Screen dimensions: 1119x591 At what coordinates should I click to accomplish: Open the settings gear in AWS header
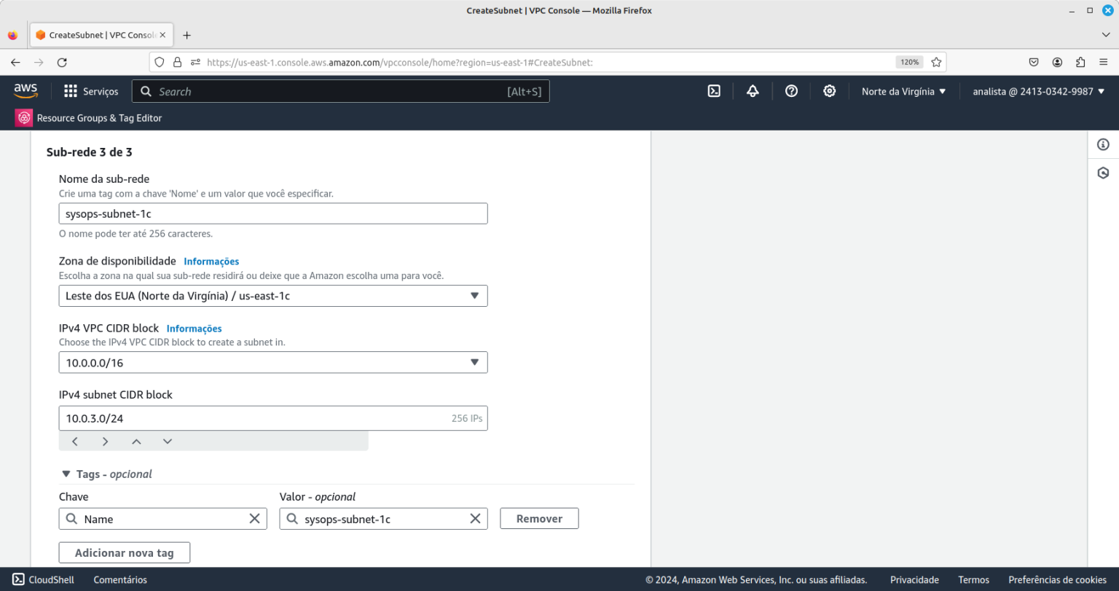click(x=829, y=91)
